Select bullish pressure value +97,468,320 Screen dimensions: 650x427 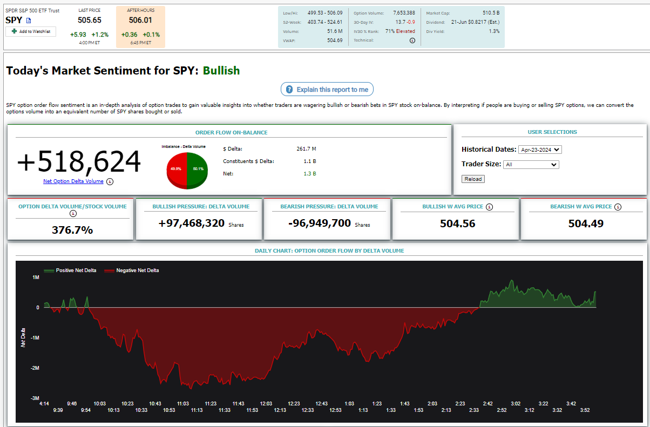[192, 223]
